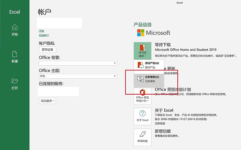
Task: Click the 当前频道 text
Action: tap(160, 123)
